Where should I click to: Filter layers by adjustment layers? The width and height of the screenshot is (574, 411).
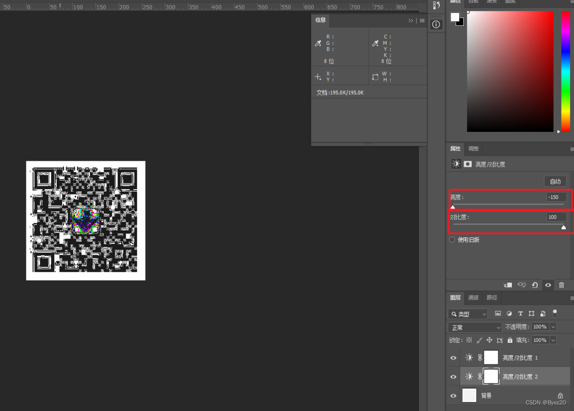coord(509,313)
